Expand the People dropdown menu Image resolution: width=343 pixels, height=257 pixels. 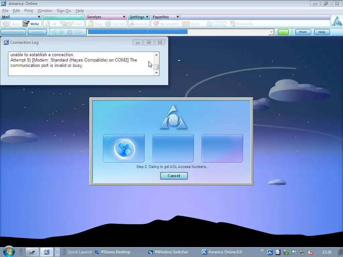[81, 17]
